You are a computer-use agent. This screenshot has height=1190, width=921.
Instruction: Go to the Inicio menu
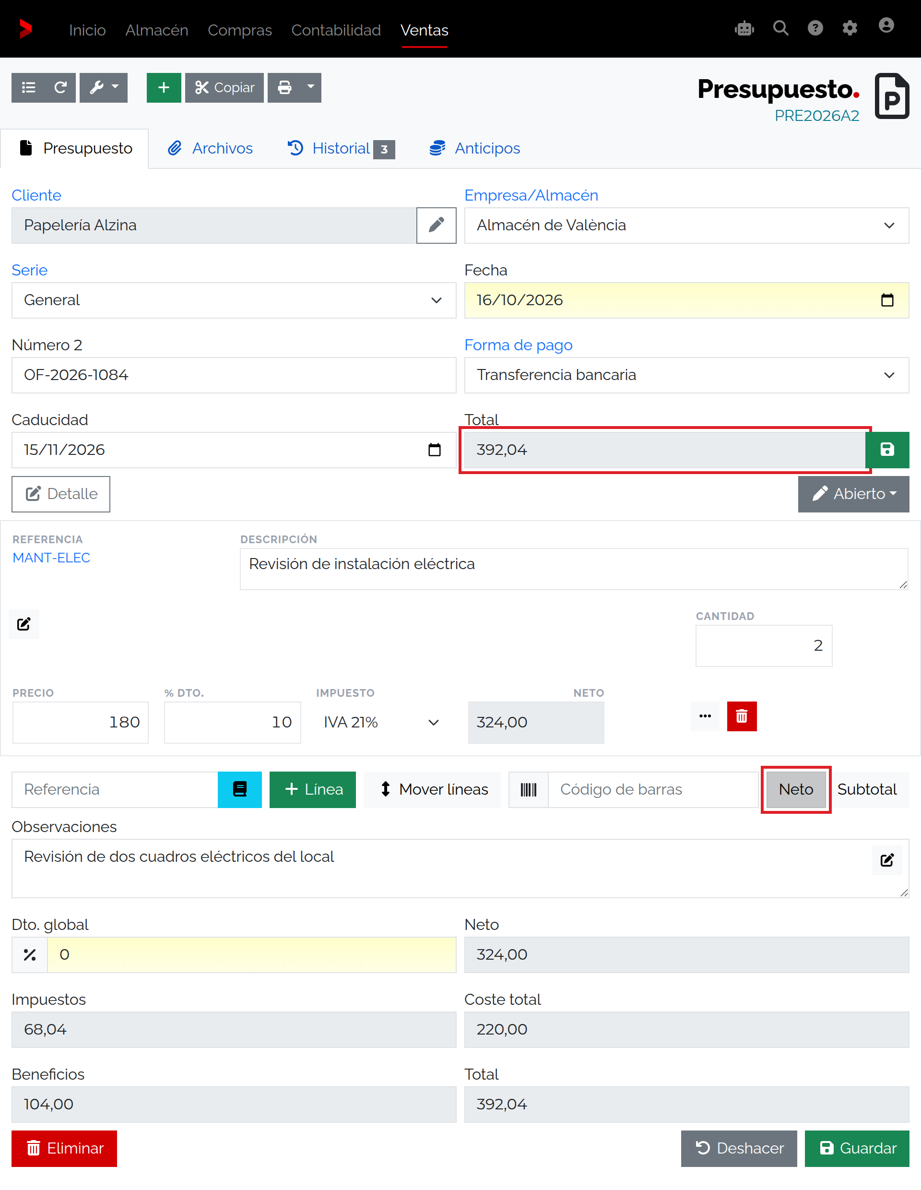(88, 30)
